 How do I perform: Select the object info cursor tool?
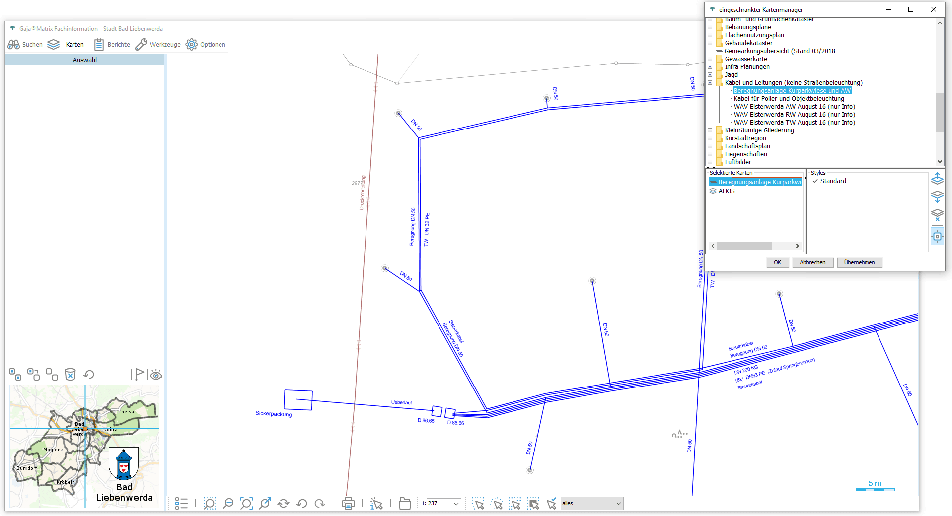(x=376, y=504)
